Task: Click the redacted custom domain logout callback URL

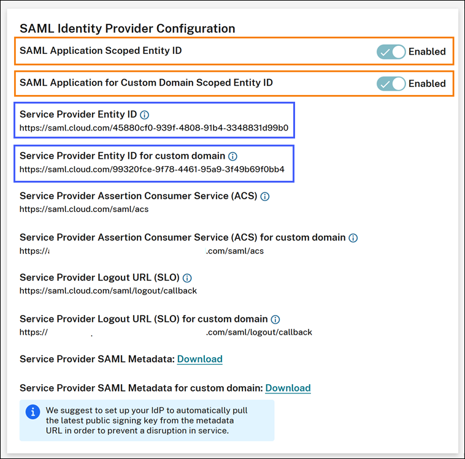Action: tap(166, 332)
